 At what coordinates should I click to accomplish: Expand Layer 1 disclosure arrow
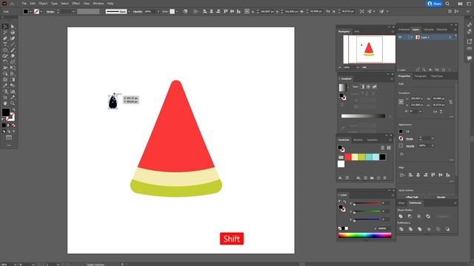coord(412,37)
